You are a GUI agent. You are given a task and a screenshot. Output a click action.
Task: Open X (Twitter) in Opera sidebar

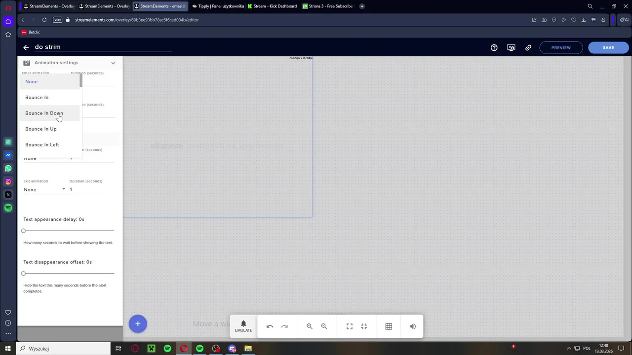point(8,195)
